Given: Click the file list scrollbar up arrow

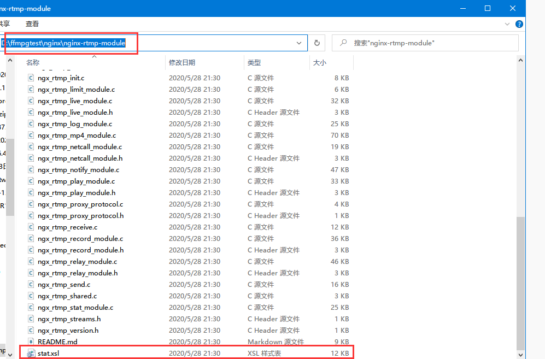Looking at the screenshot, I should click(520, 60).
